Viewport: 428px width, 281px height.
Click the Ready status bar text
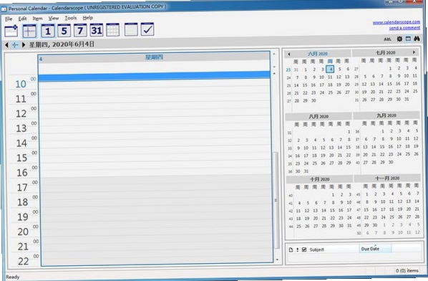click(x=13, y=277)
